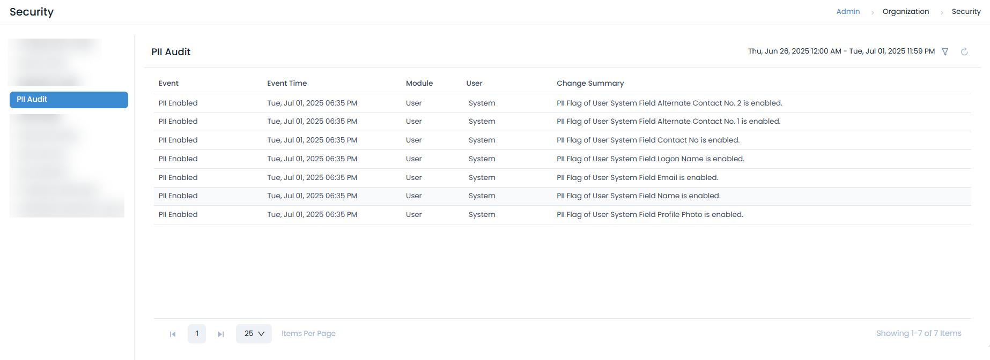This screenshot has height=360, width=990.
Task: Jump to last page using pagination arrow
Action: pyautogui.click(x=220, y=334)
